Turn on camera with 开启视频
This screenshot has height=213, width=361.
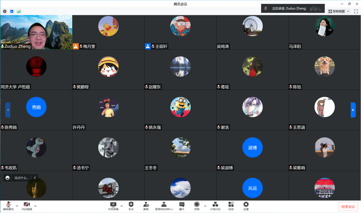27,205
